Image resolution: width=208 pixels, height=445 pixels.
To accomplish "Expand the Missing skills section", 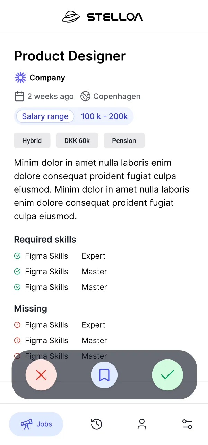I will pyautogui.click(x=31, y=308).
